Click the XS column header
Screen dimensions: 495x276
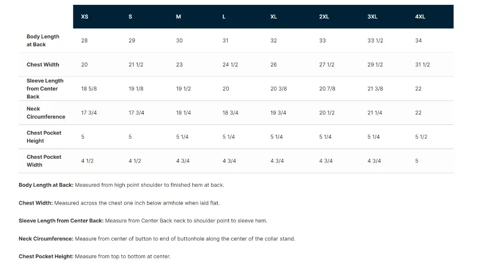(85, 16)
